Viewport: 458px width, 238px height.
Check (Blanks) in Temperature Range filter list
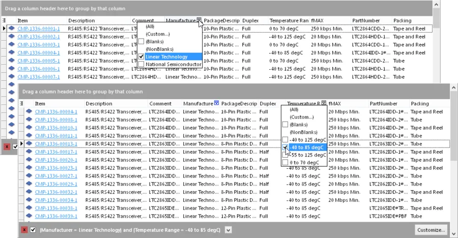[x=285, y=125]
